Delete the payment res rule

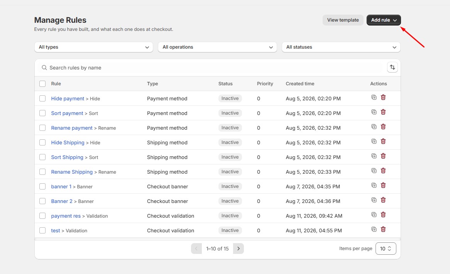pos(383,214)
